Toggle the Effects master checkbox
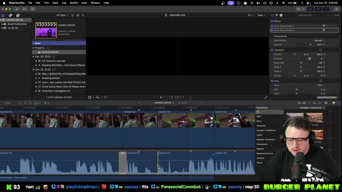This screenshot has width=342, height=192. [x=272, y=21]
